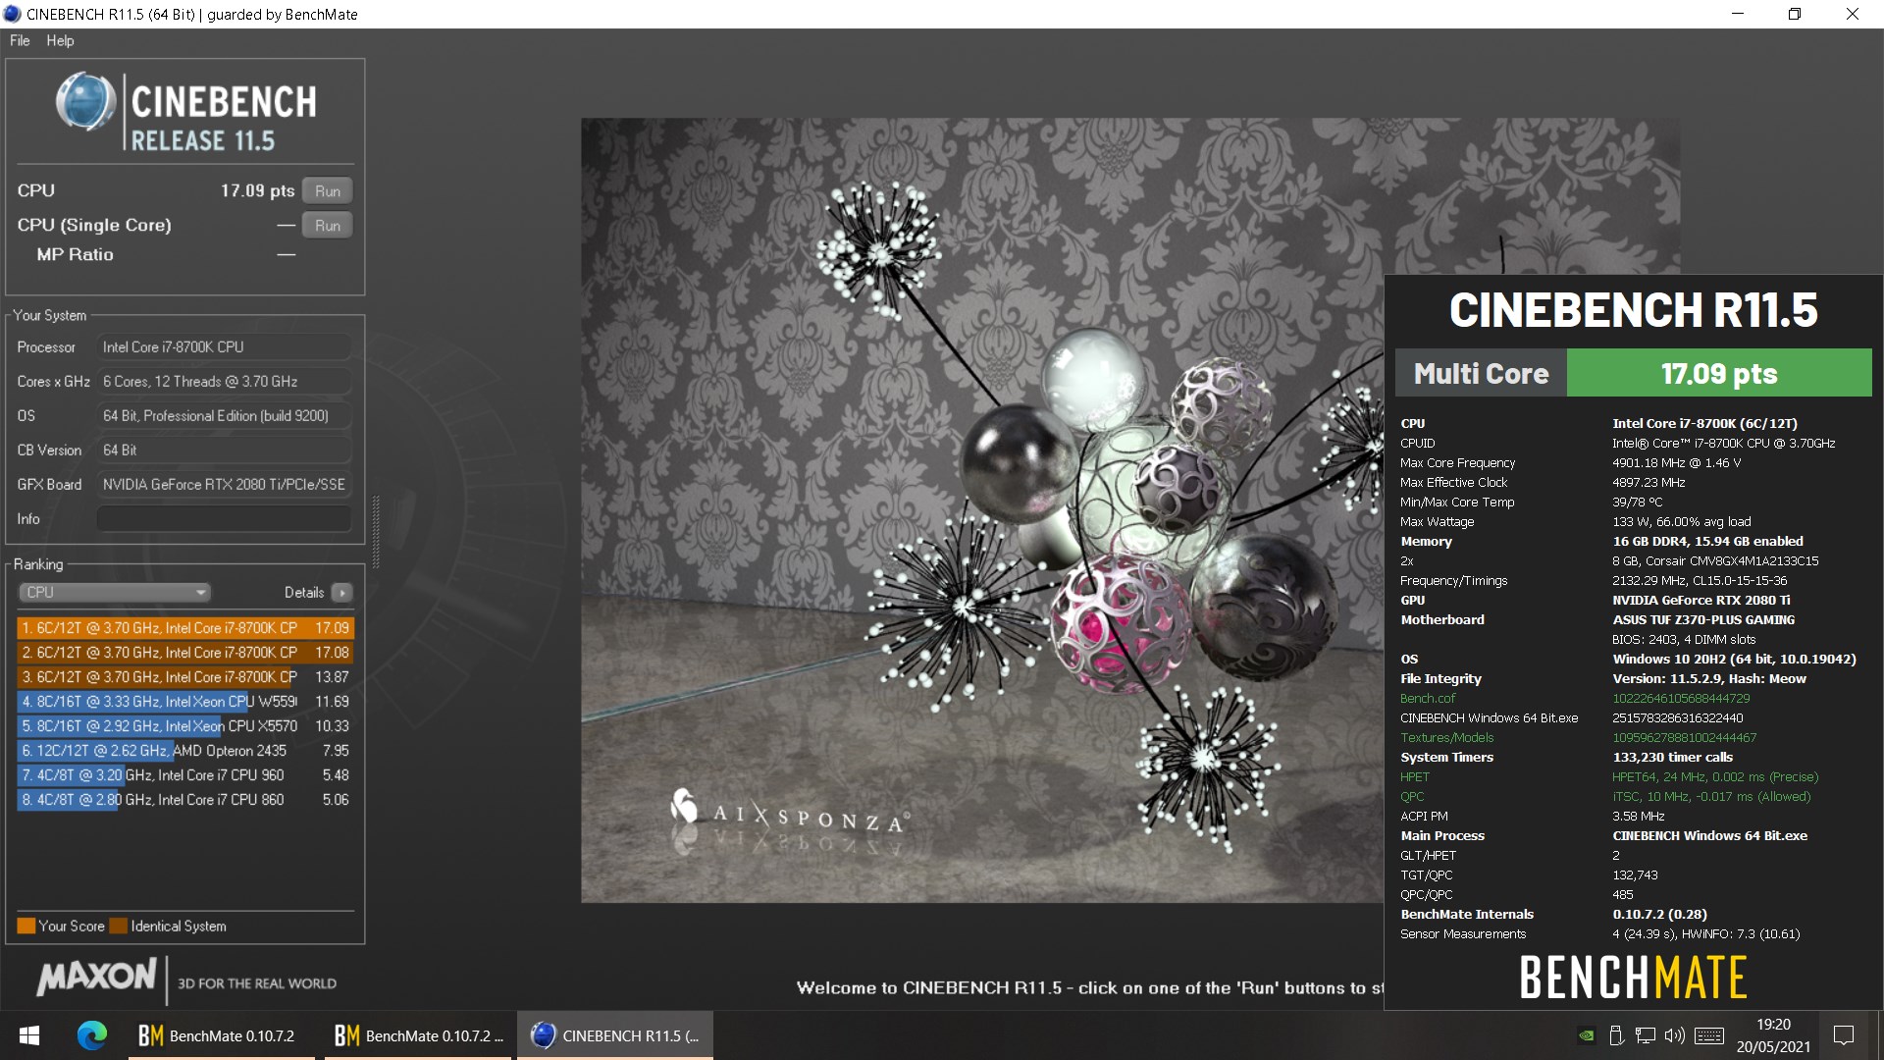Click the HPET timer entry

(1415, 777)
